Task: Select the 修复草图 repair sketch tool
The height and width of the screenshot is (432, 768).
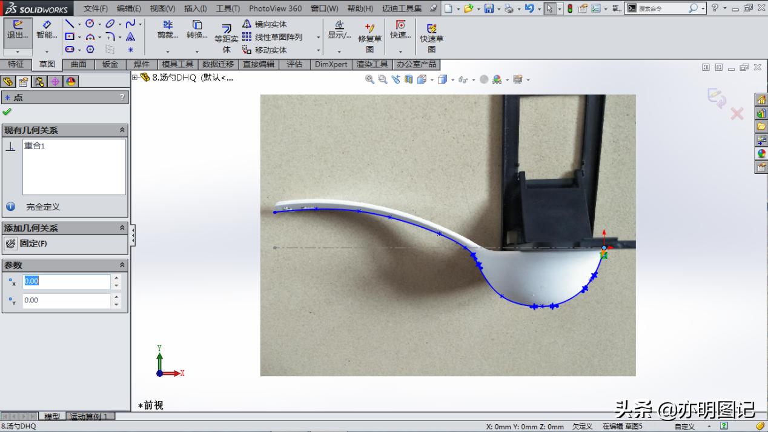Action: click(369, 36)
